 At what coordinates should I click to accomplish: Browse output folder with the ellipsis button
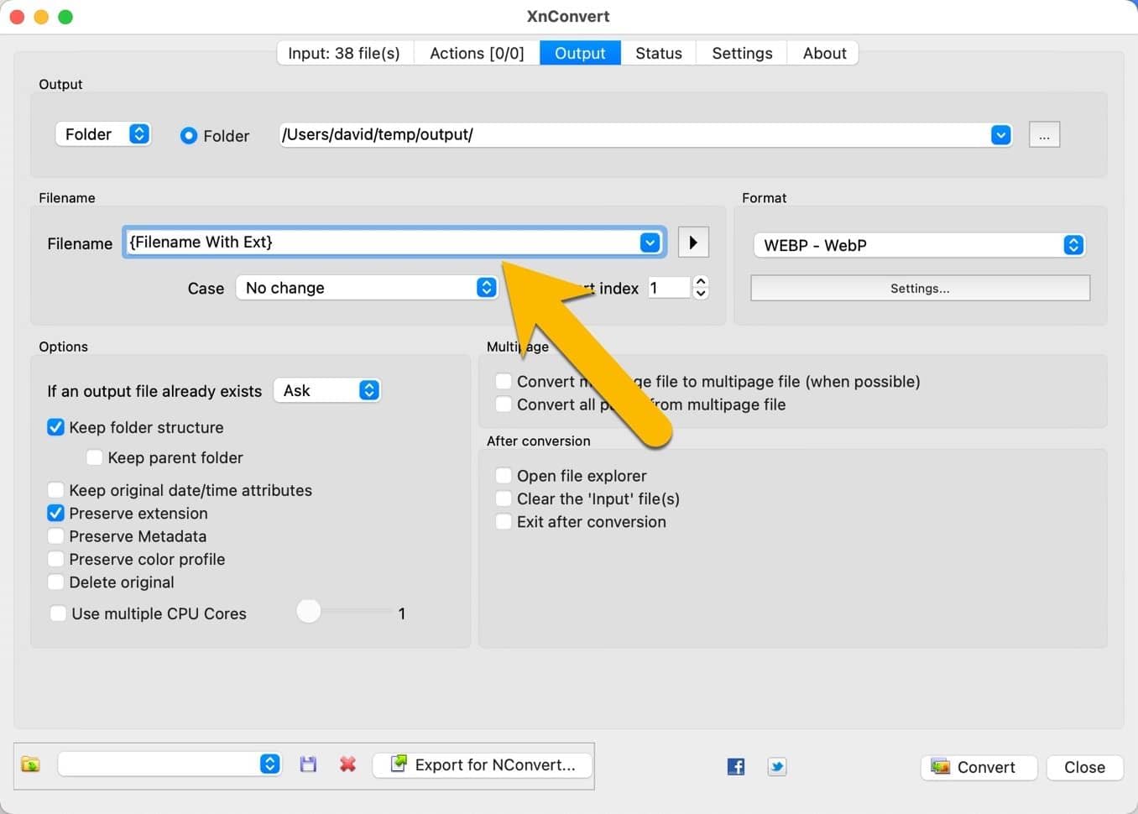coord(1044,135)
